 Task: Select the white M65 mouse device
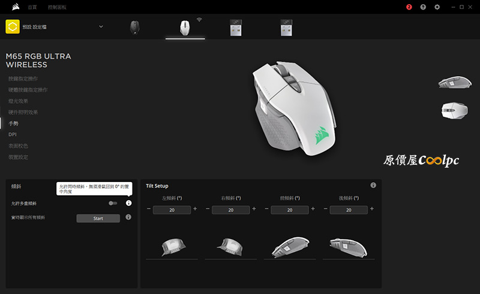(x=185, y=28)
